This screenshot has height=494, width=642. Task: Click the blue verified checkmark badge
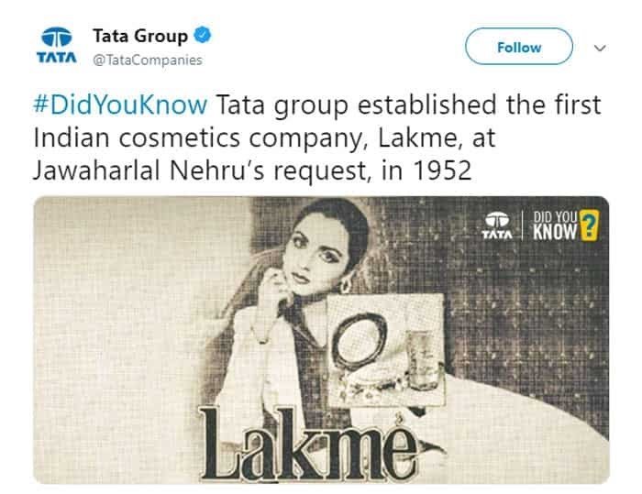click(x=203, y=35)
